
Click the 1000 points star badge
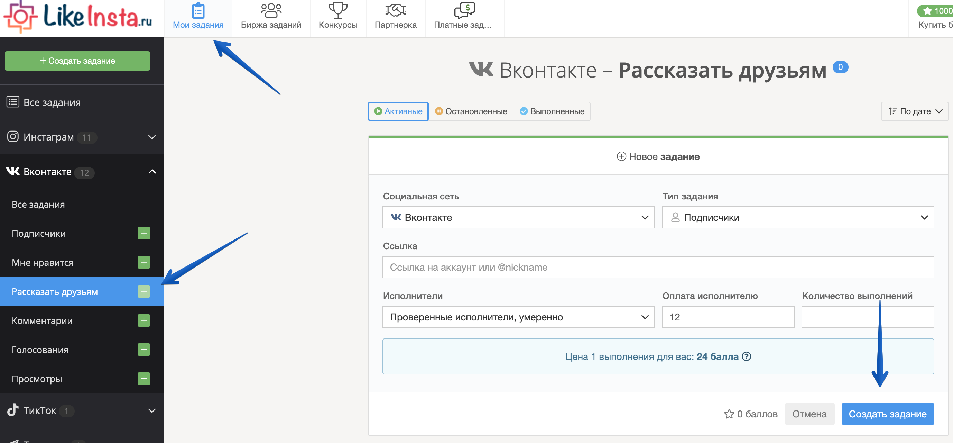[935, 11]
